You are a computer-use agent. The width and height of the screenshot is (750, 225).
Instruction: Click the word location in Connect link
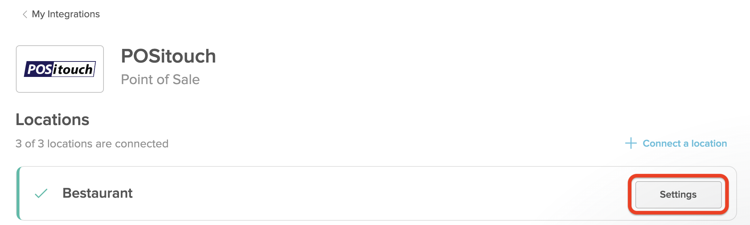[709, 143]
